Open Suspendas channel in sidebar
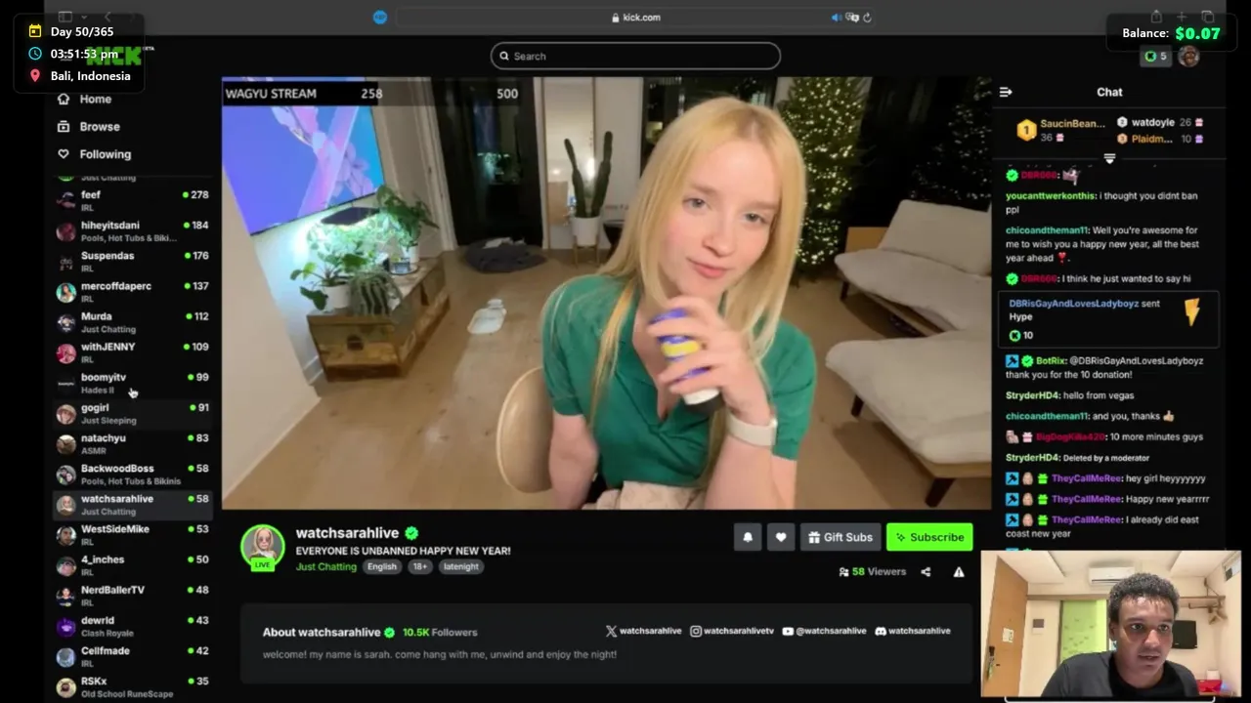This screenshot has height=703, width=1251. (132, 261)
